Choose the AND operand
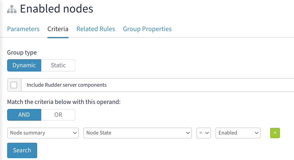294x160 pixels. click(24, 115)
